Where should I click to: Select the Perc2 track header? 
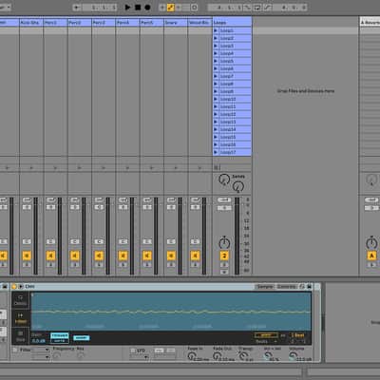pos(80,23)
